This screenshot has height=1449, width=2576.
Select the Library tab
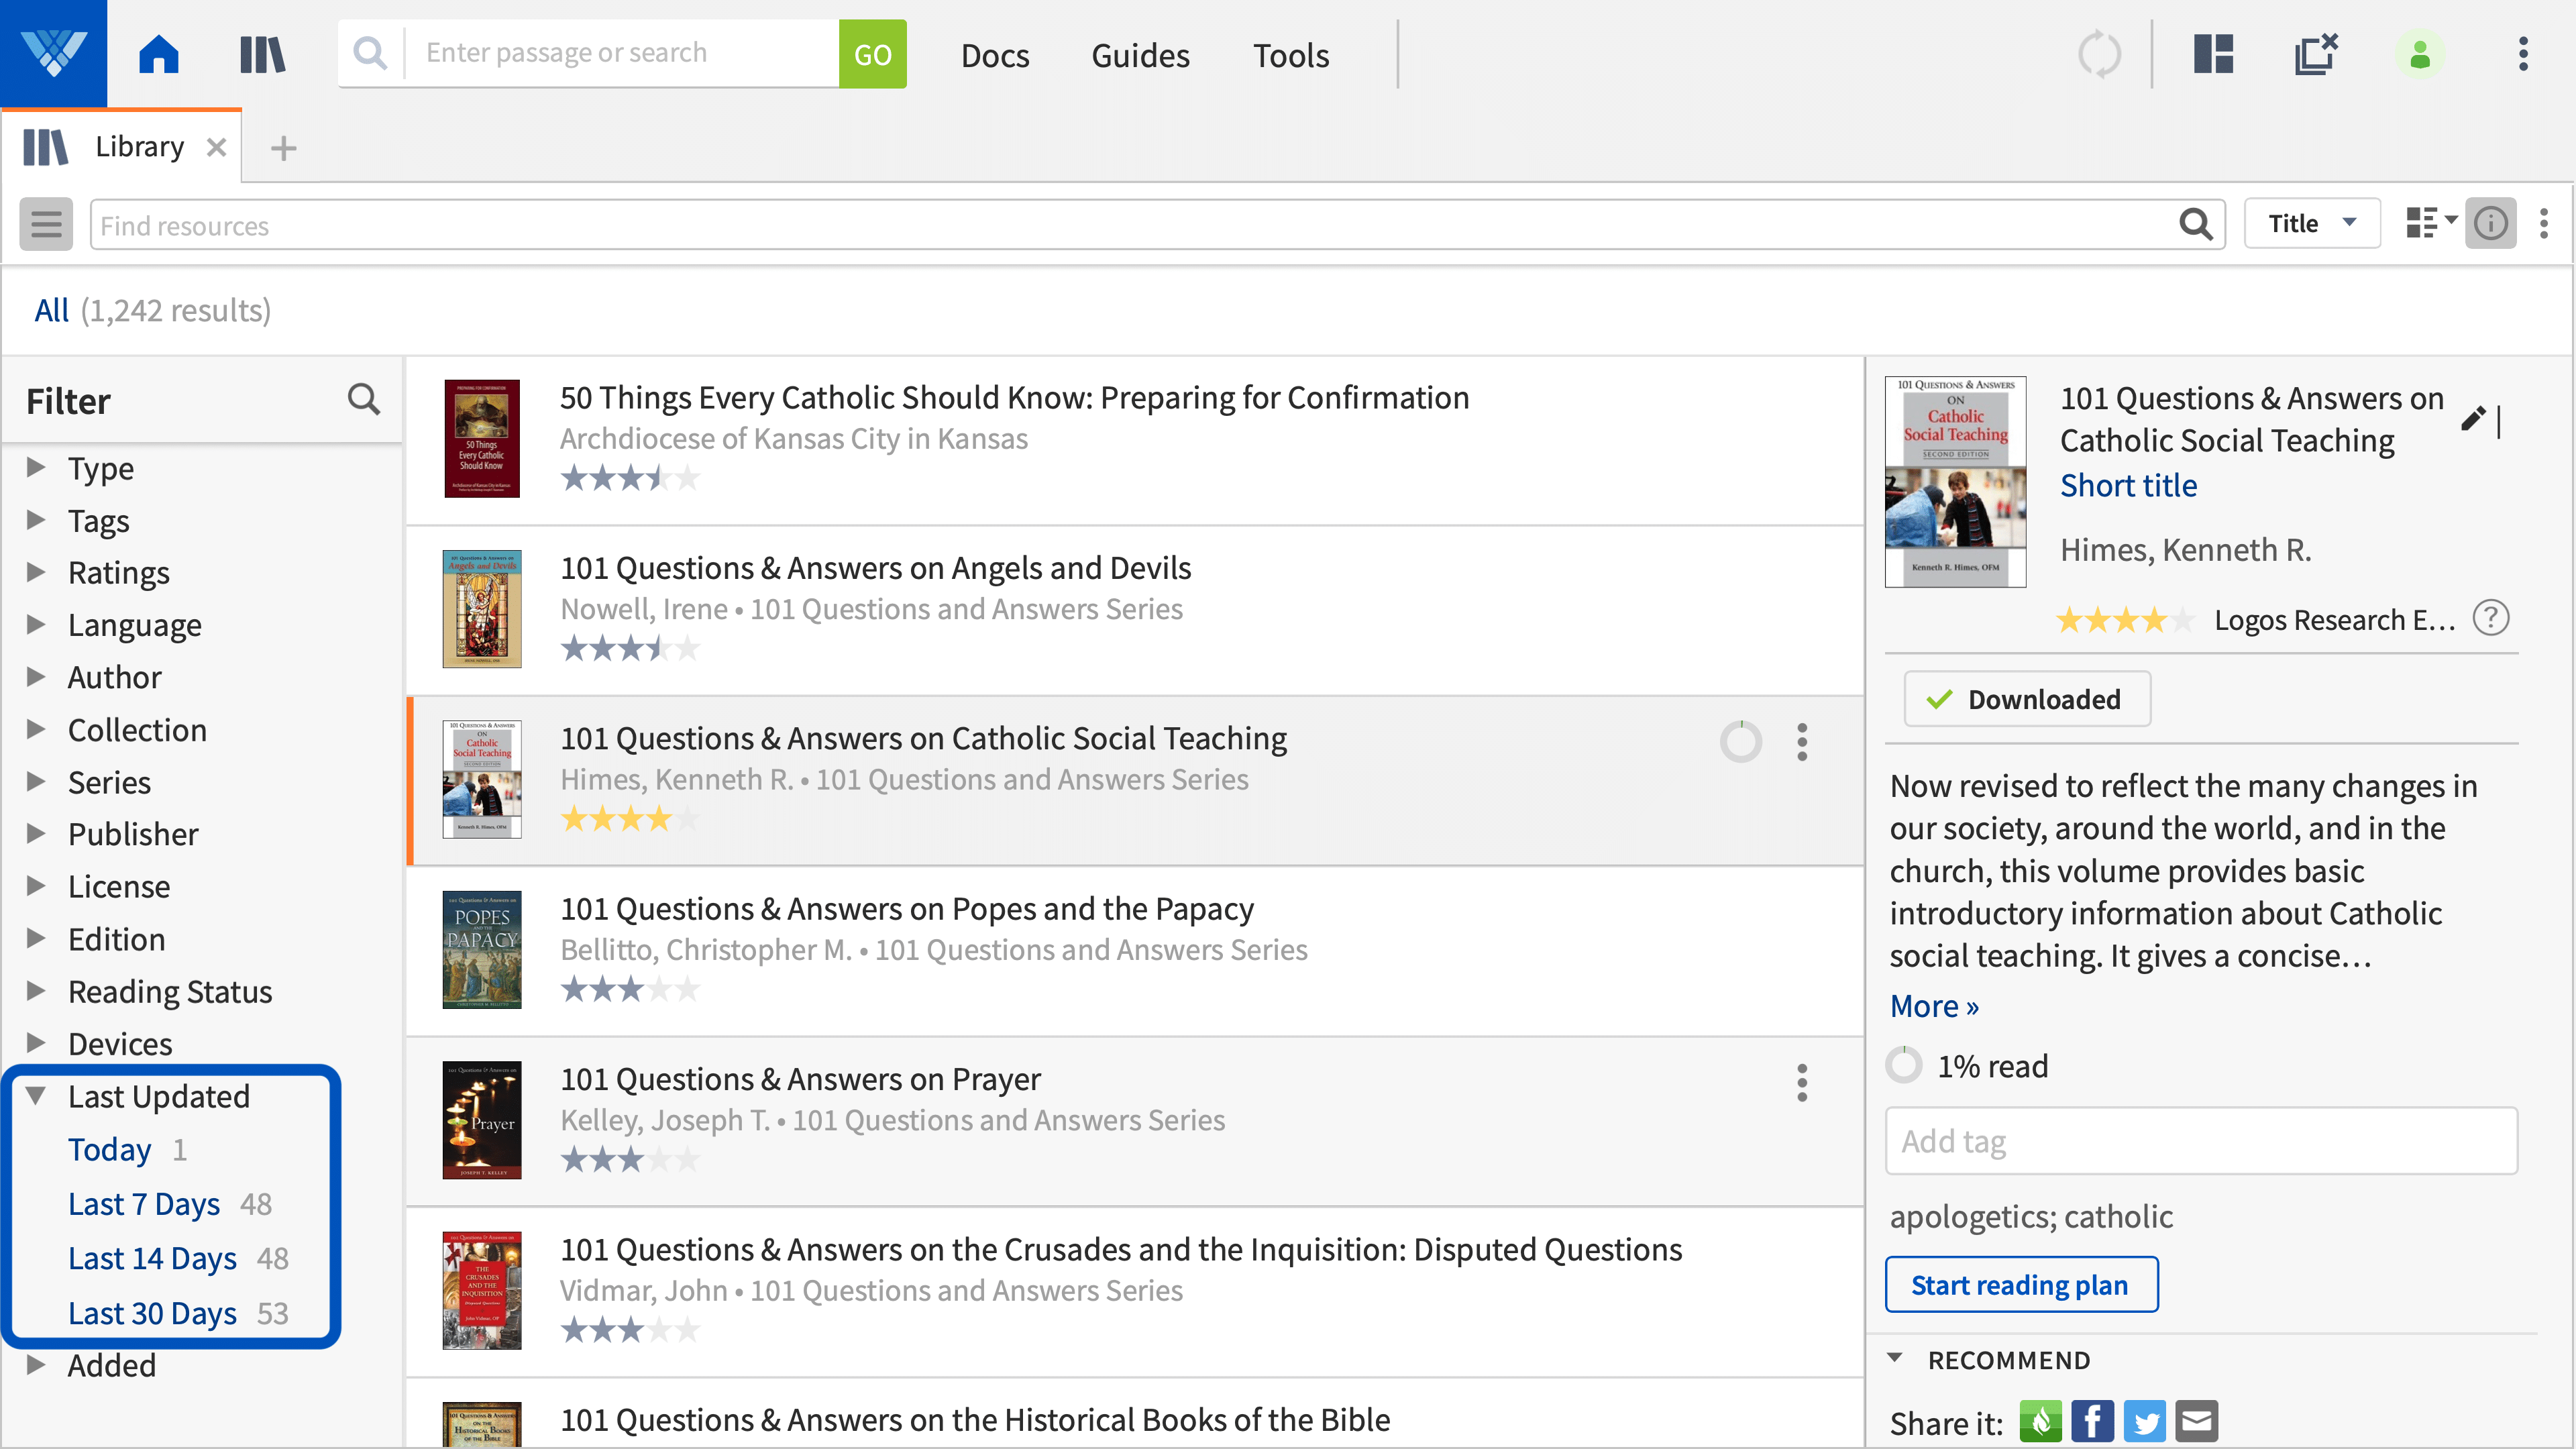pyautogui.click(x=122, y=147)
